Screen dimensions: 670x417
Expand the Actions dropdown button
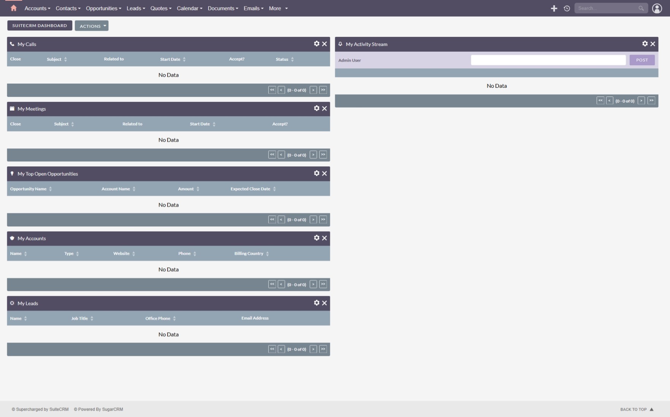(x=92, y=26)
